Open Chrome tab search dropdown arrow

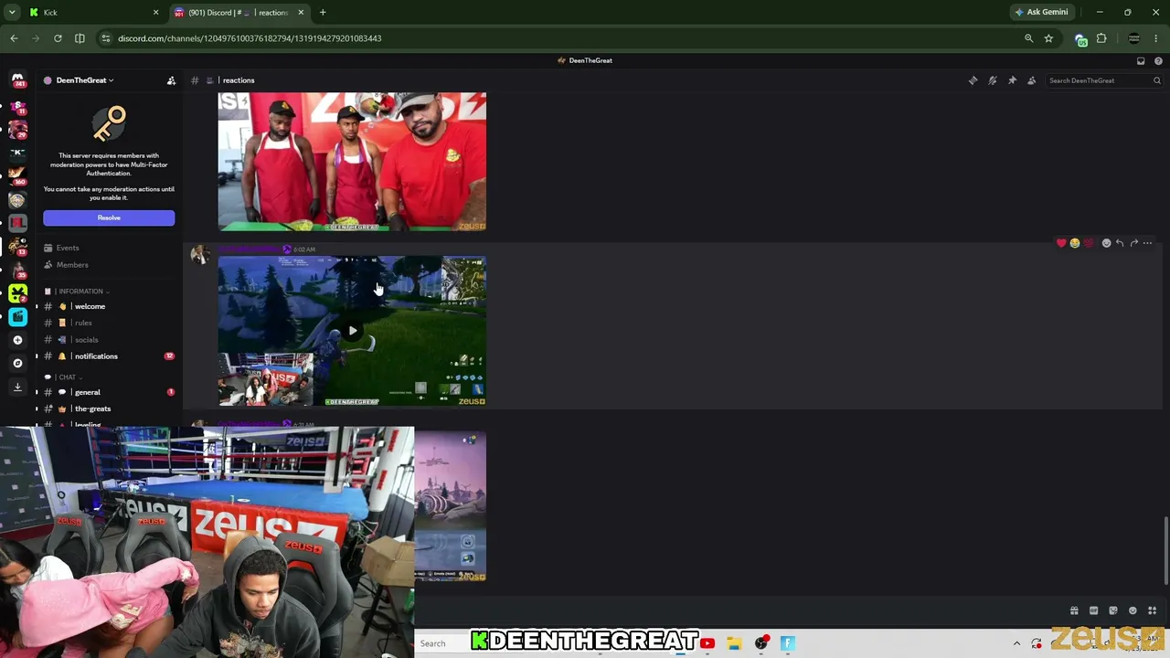pos(12,12)
